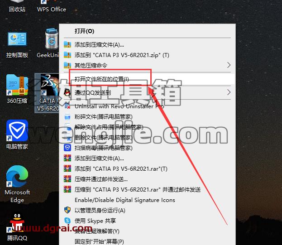Expand the 通过QQ发送到 submenu arrow
The height and width of the screenshot is (245, 282).
coord(229,92)
